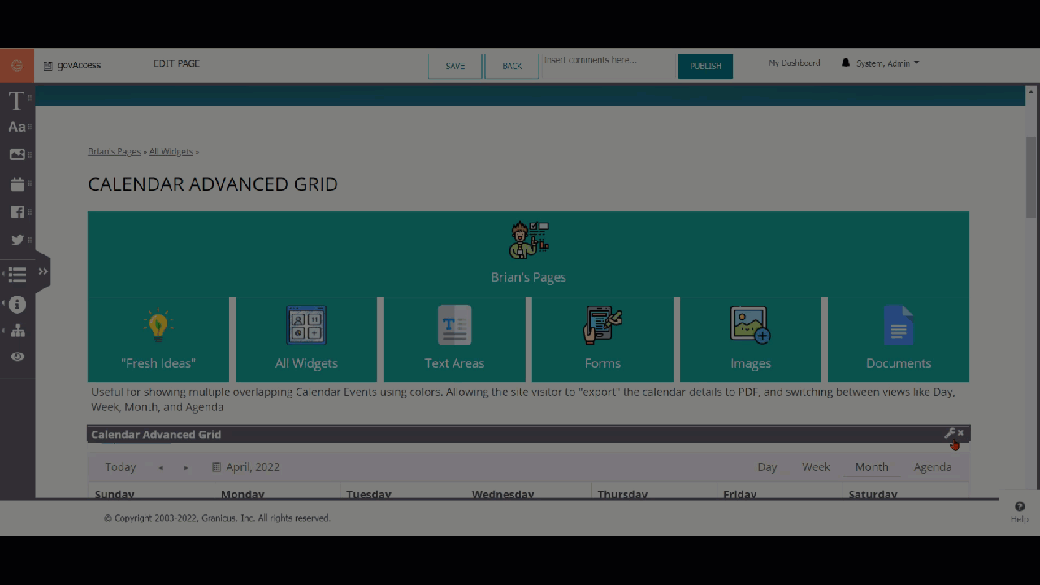Open the All Widgets breadcrumb link
1040x585 pixels.
(x=171, y=152)
